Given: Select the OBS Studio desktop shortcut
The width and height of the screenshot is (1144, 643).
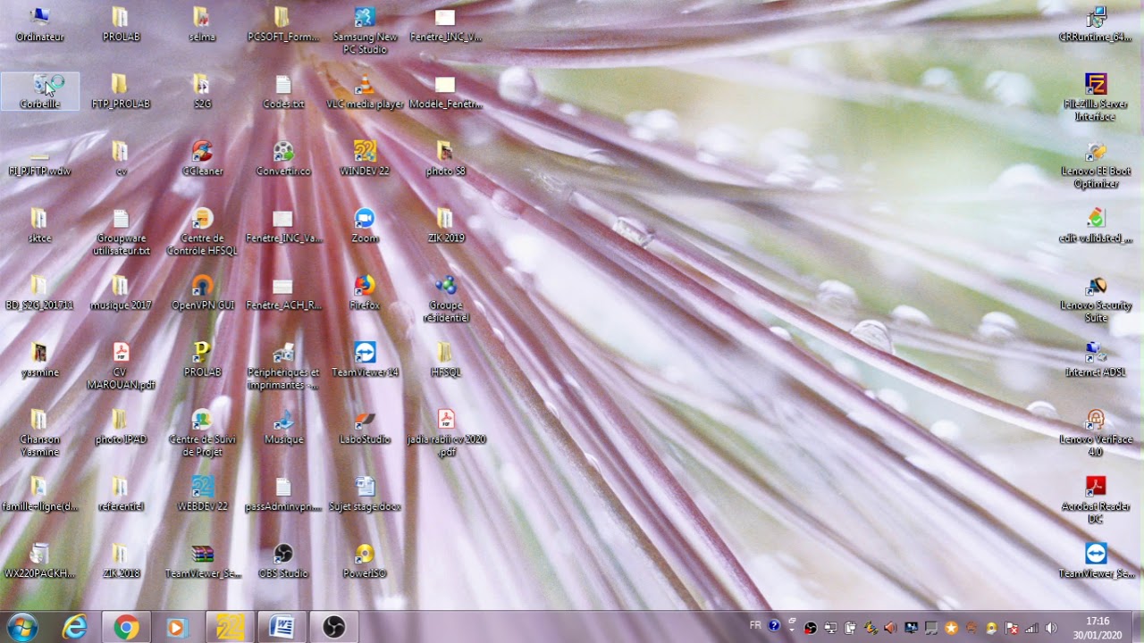Looking at the screenshot, I should [x=283, y=560].
